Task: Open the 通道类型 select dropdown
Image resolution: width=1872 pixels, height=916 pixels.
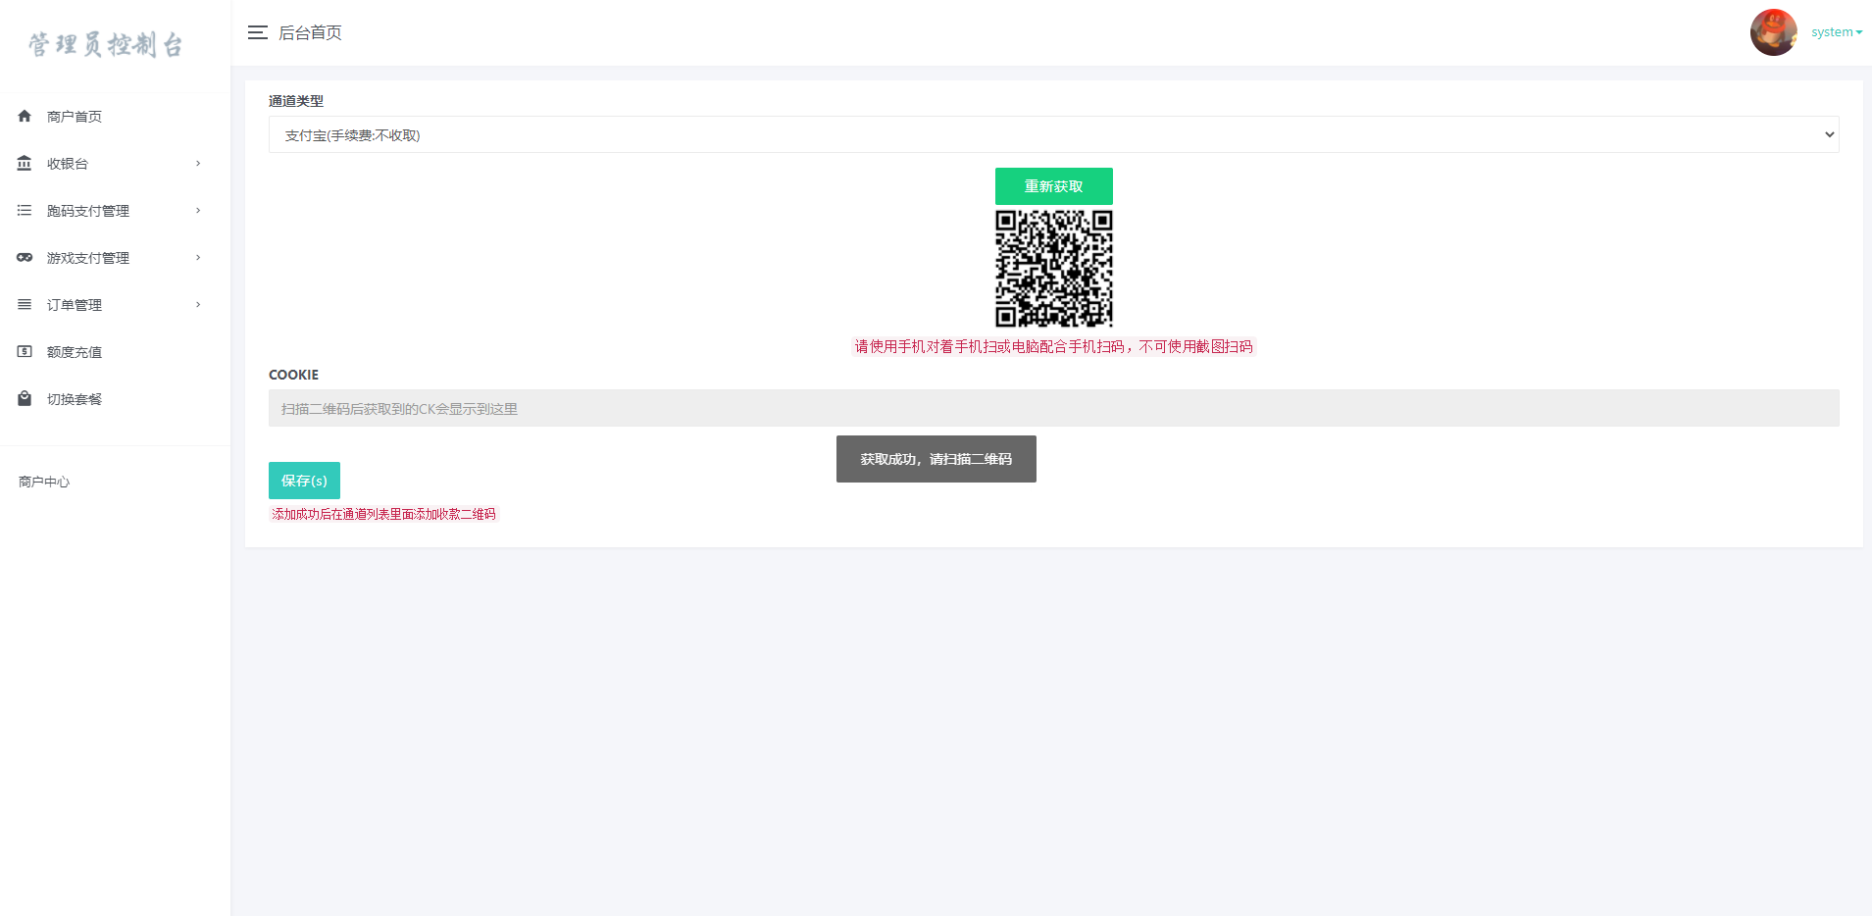Action: pyautogui.click(x=1053, y=134)
